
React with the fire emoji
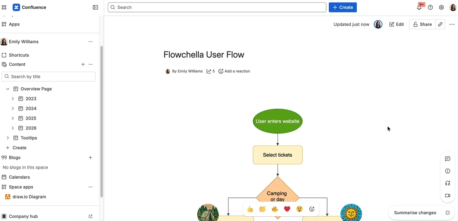click(274, 209)
